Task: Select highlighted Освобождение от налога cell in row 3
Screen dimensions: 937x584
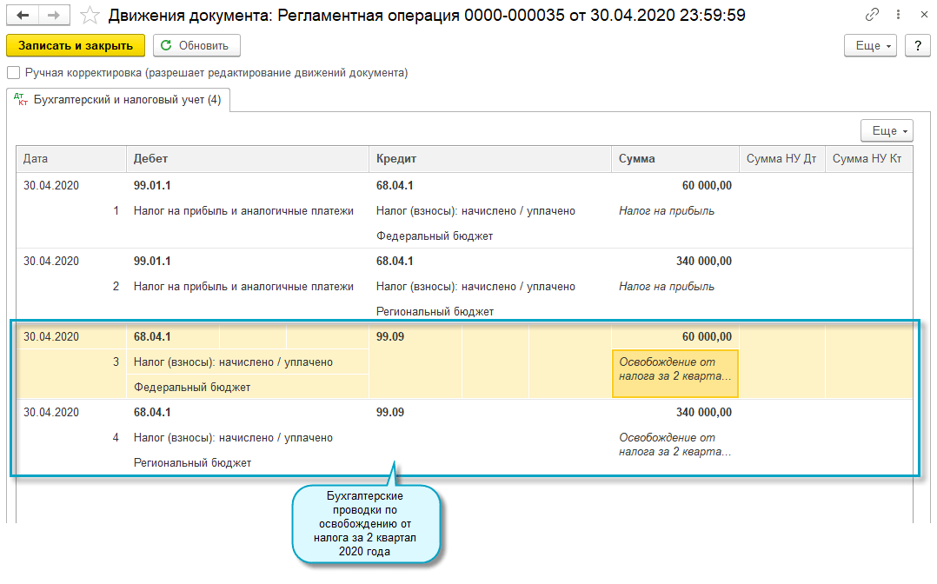Action: coord(675,374)
